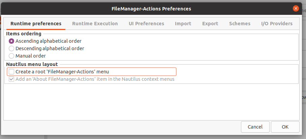306x139 pixels.
Task: Open the Runtime preferences tab
Action: pos(36,24)
